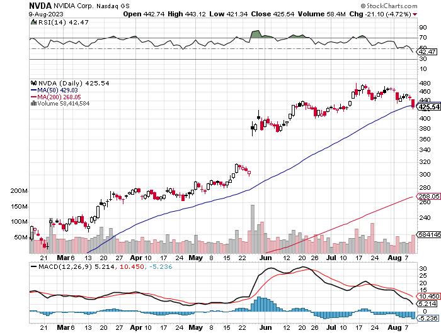This screenshot has width=441, height=333.
Task: Click the -5.236 histogram axis tag
Action: [427, 318]
